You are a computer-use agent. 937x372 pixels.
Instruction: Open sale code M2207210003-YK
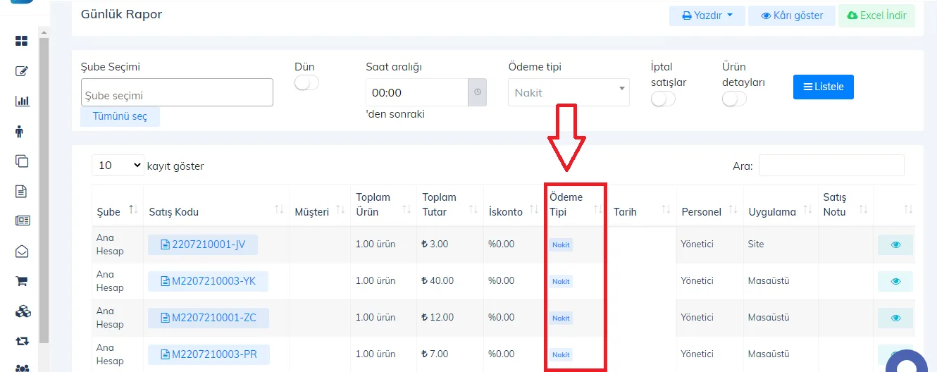pyautogui.click(x=208, y=281)
